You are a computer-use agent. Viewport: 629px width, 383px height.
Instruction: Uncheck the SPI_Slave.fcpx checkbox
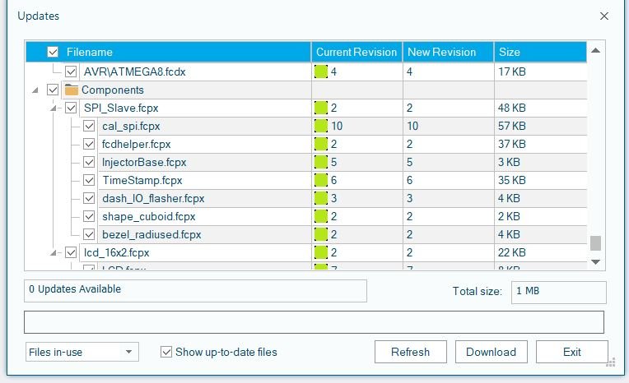[x=71, y=108]
